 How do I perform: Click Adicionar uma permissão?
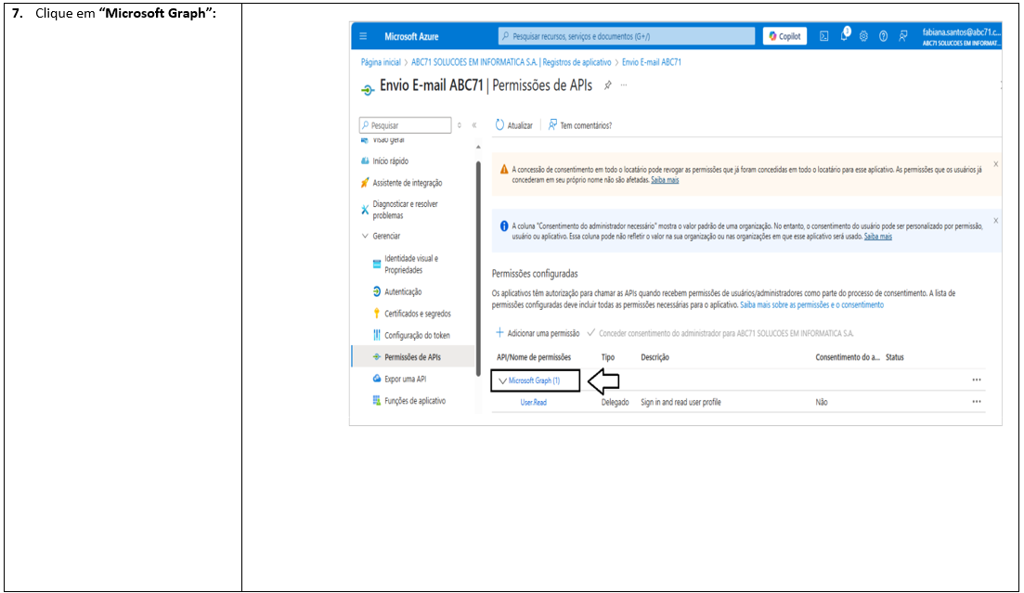coord(538,333)
